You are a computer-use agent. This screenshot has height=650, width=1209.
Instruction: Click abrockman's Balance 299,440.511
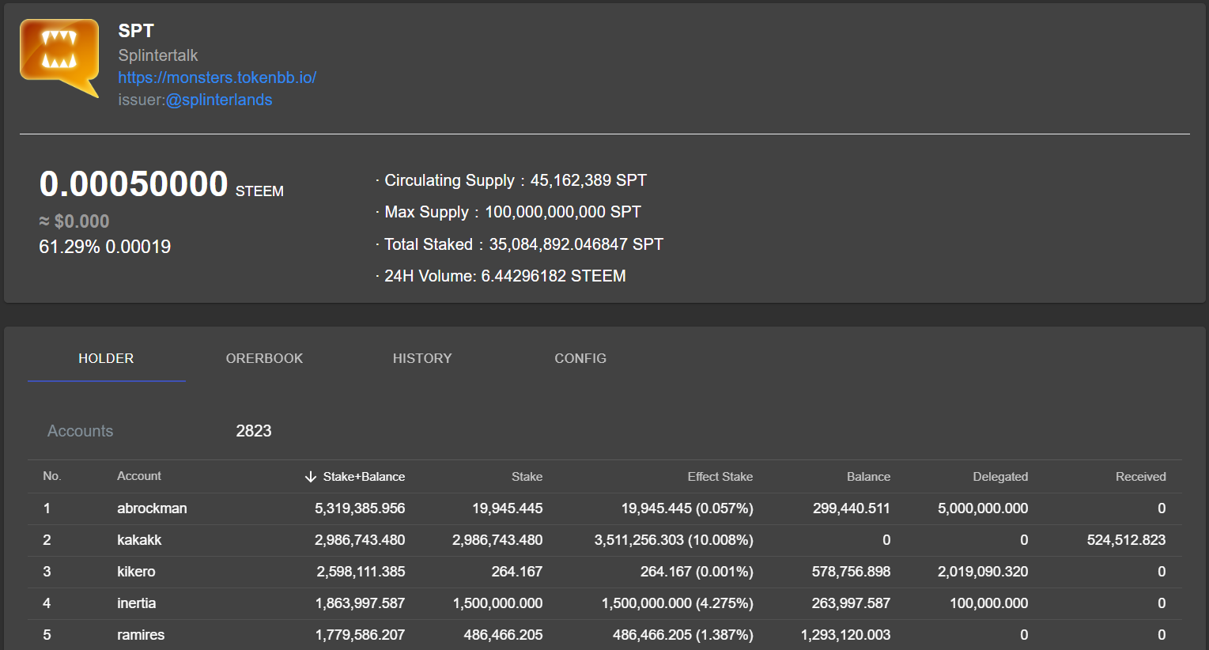tap(852, 508)
